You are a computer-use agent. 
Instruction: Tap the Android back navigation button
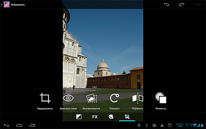7,125
